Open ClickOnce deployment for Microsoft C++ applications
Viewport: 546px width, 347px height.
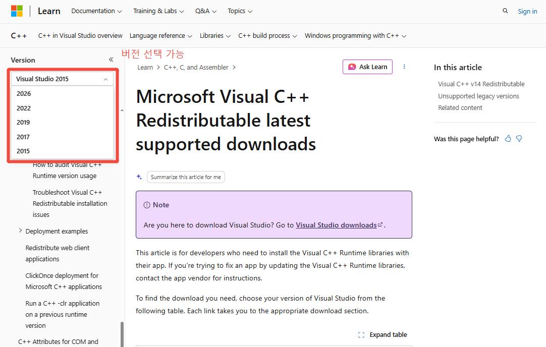click(64, 281)
